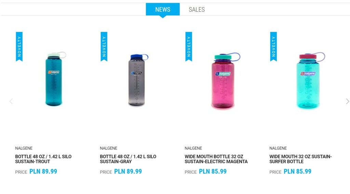Open Wide Mouth Sustain-Electric Magenta link
The image size is (350, 194).
pos(216,159)
